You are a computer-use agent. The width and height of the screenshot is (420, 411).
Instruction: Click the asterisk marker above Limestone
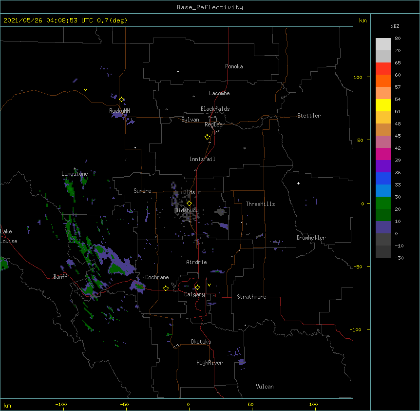[x=75, y=169]
